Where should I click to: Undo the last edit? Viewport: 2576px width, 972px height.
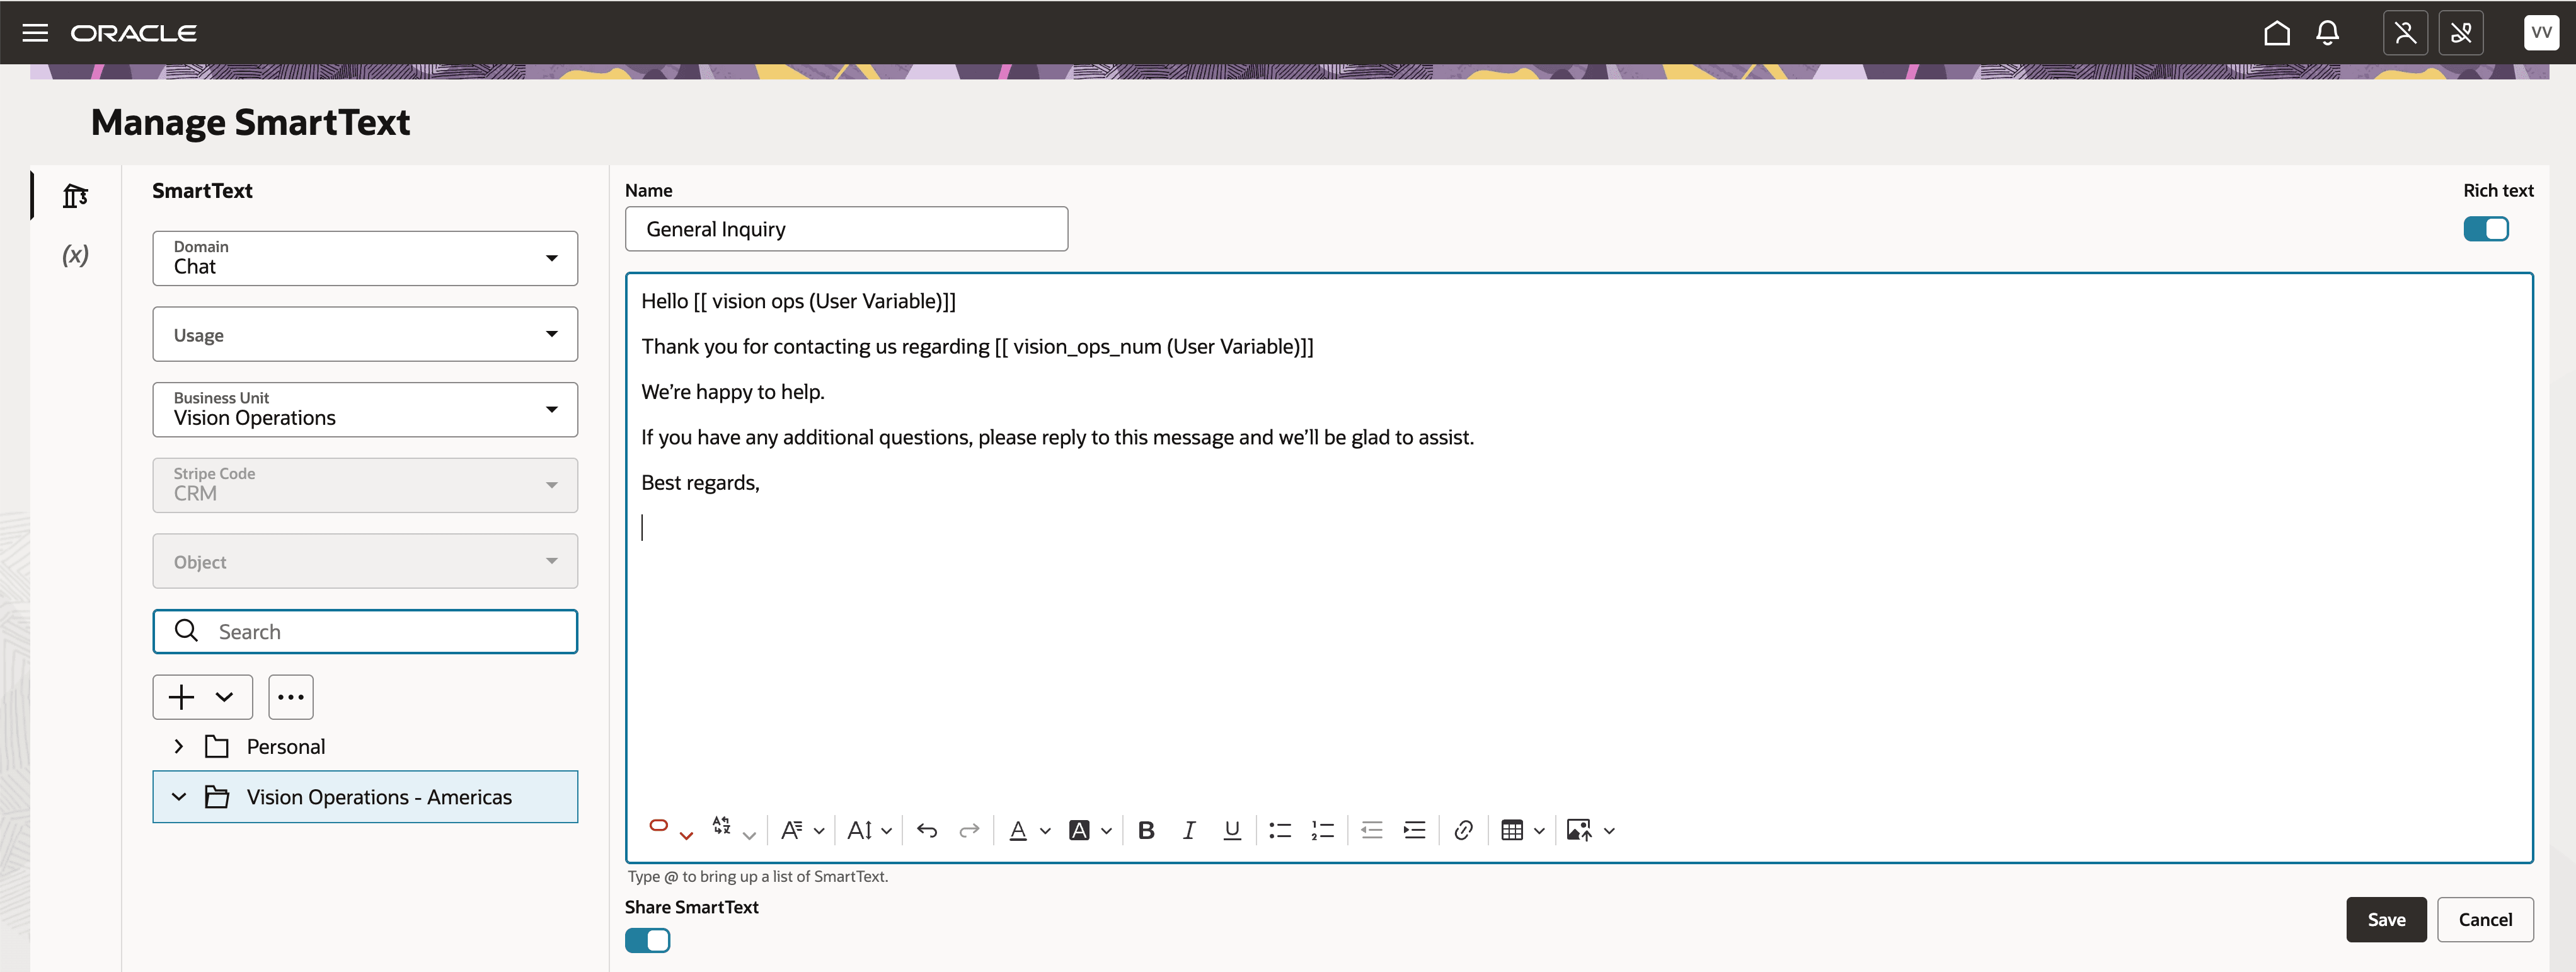pyautogui.click(x=927, y=830)
